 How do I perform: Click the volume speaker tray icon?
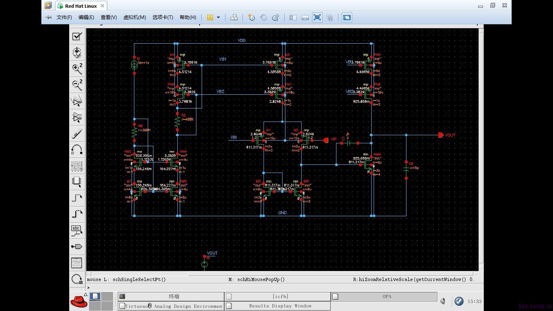(443, 301)
